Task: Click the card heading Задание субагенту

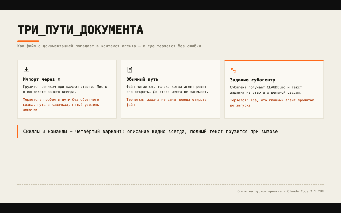Action: point(253,80)
